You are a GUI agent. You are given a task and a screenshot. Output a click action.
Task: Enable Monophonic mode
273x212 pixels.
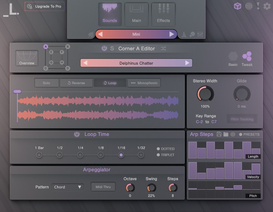[x=144, y=83]
